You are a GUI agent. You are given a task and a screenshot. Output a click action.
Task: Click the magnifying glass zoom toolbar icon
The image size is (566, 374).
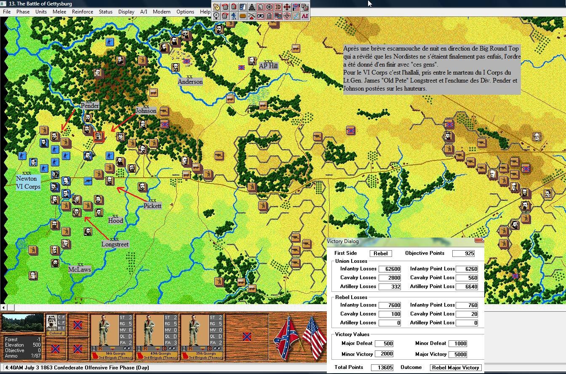pyautogui.click(x=216, y=16)
